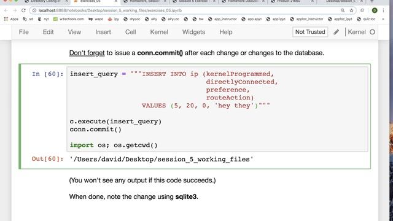
Task: Open the 'iPyLoc' bookmark
Action: (132, 19)
